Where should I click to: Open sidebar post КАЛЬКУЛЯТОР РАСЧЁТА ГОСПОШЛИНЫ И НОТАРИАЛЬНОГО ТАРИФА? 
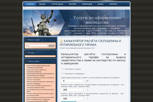pos(40,75)
